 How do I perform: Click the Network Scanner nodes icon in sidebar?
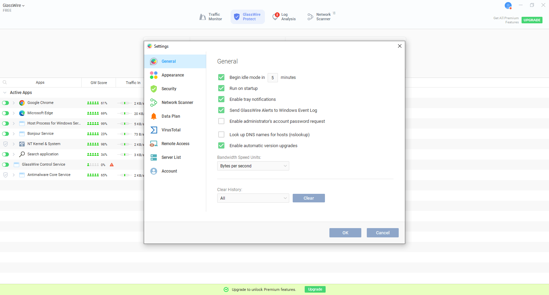pyautogui.click(x=154, y=103)
